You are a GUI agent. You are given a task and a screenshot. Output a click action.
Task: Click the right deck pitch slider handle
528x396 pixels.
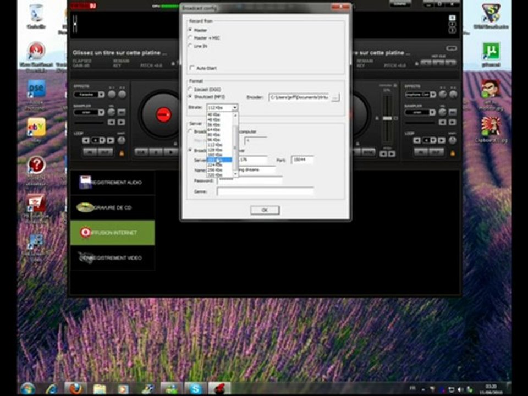click(387, 118)
